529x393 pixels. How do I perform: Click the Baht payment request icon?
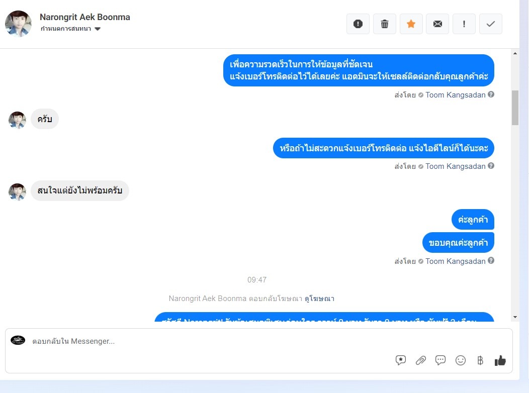coord(480,360)
